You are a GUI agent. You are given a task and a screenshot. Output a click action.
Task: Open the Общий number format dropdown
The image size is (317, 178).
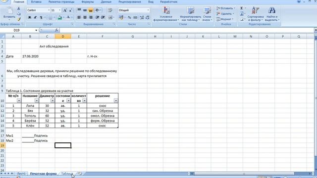[148, 10]
